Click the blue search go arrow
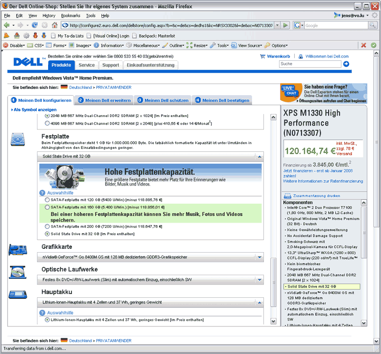The width and height of the screenshot is (381, 354). click(x=346, y=64)
